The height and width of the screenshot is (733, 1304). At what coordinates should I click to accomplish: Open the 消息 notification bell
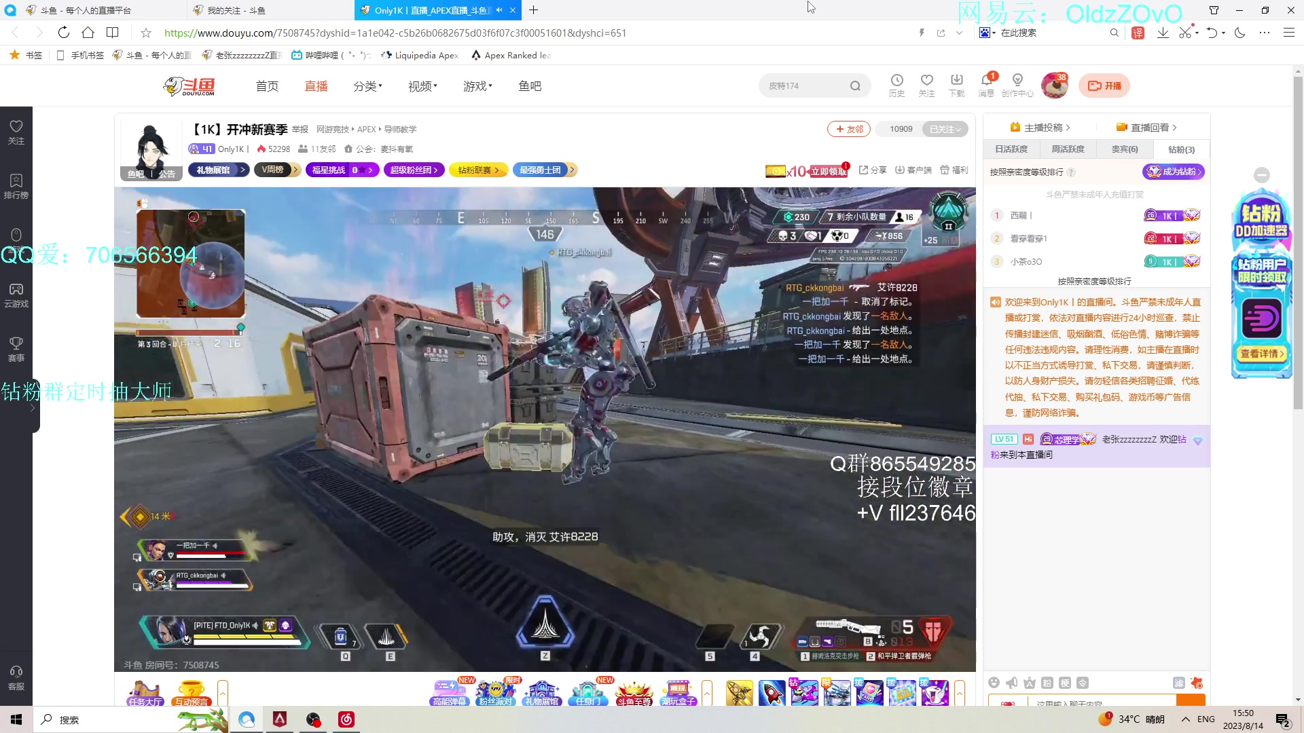986,86
